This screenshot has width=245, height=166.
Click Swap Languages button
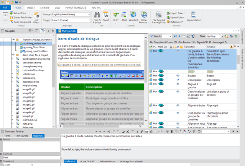click(x=21, y=22)
